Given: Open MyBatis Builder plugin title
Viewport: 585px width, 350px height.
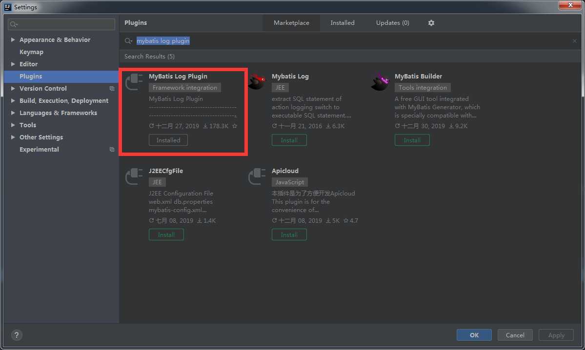Looking at the screenshot, I should 418,77.
